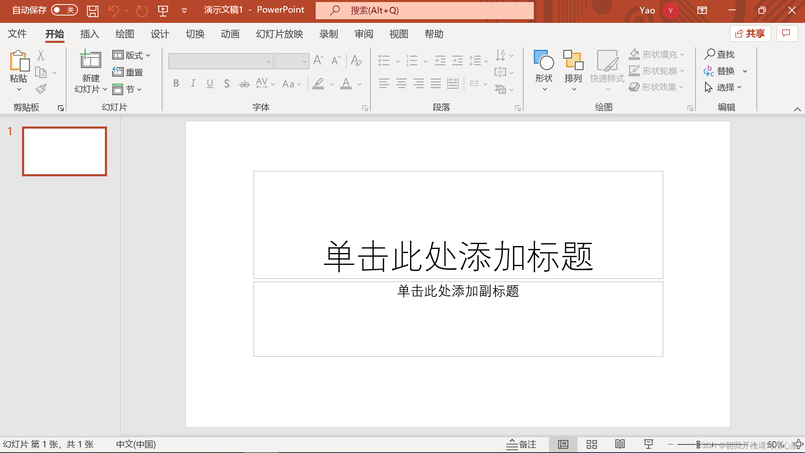Open the Insert (插入) tab
805x453 pixels.
coord(89,34)
